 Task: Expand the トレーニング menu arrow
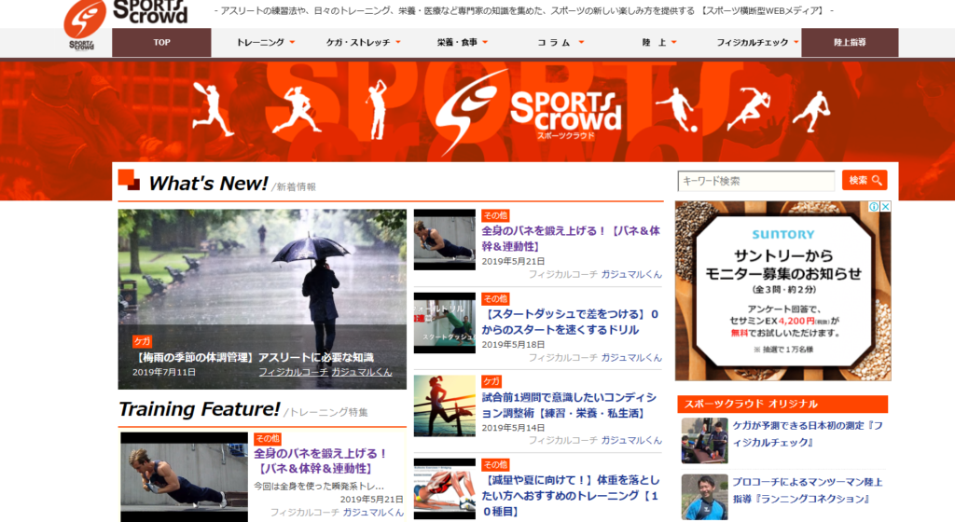pos(292,43)
